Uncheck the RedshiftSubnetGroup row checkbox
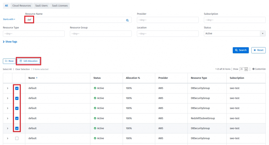Viewport: 269px width, 145px height. [17, 118]
